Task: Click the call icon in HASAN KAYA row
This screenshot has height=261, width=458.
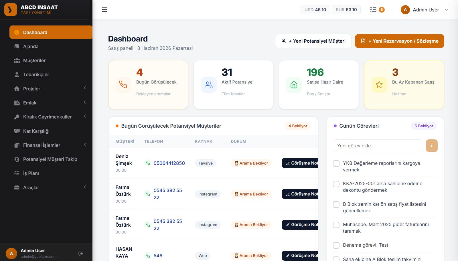Action: 148,256
